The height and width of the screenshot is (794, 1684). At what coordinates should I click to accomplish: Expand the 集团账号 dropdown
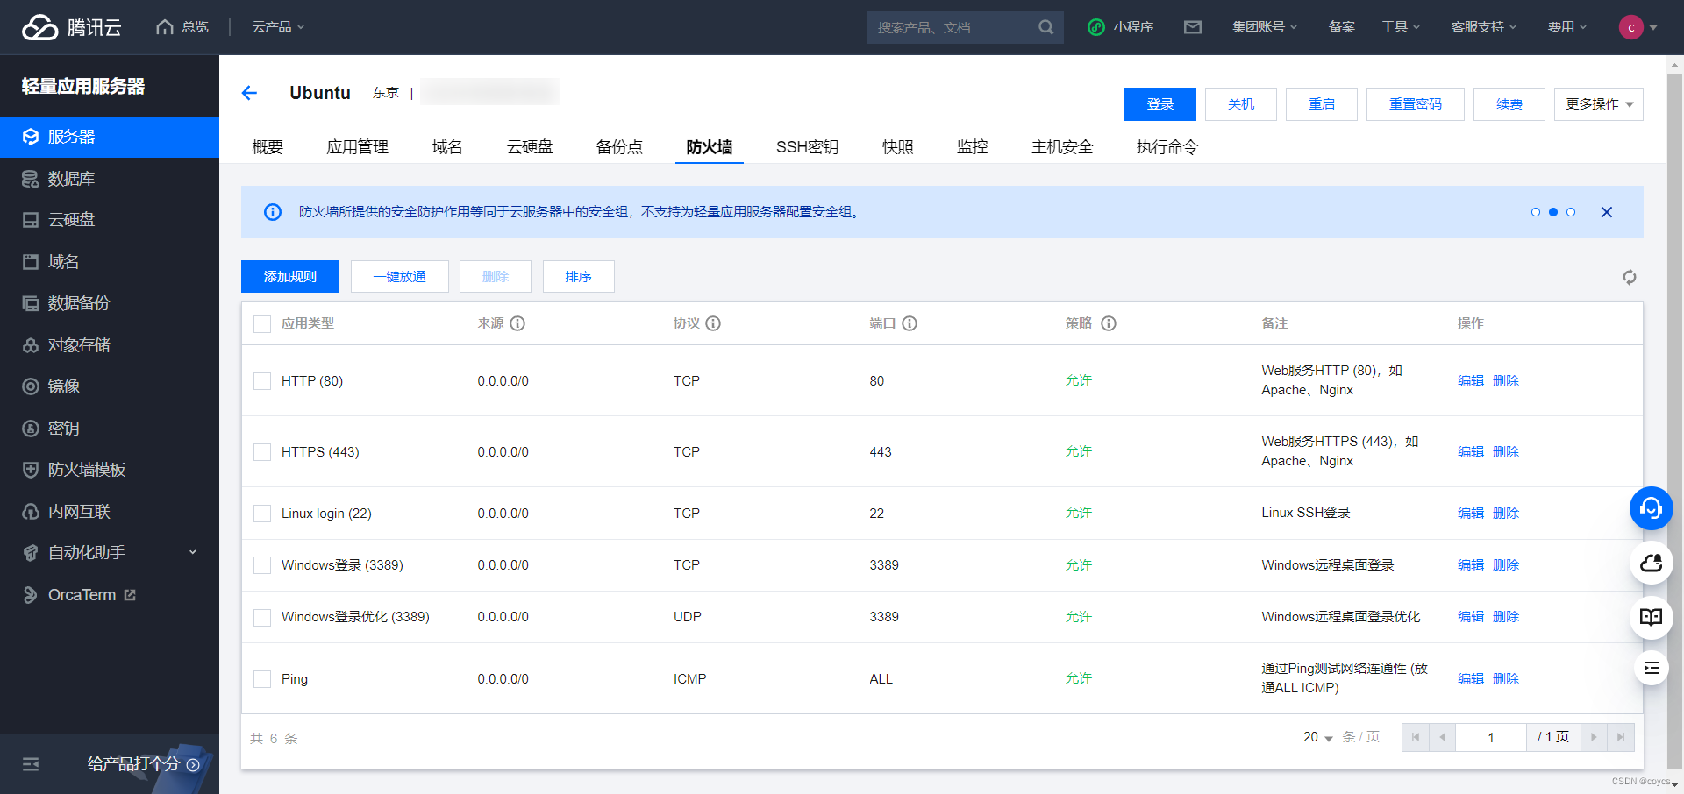click(1264, 27)
